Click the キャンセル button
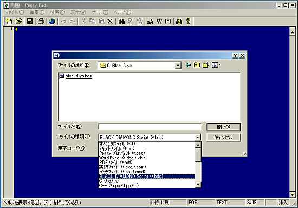 pyautogui.click(x=223, y=137)
